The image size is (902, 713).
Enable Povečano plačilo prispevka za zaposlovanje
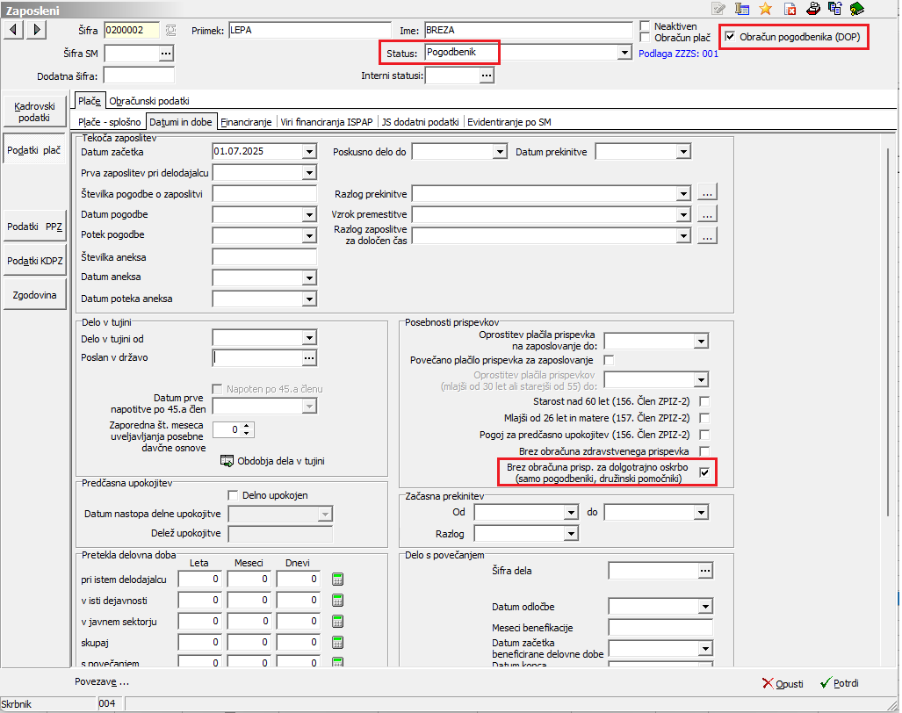(609, 360)
